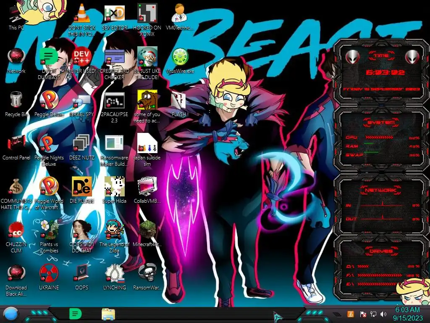430x323 pixels.
Task: Open the green chat app taskbar icon
Action: click(75, 314)
